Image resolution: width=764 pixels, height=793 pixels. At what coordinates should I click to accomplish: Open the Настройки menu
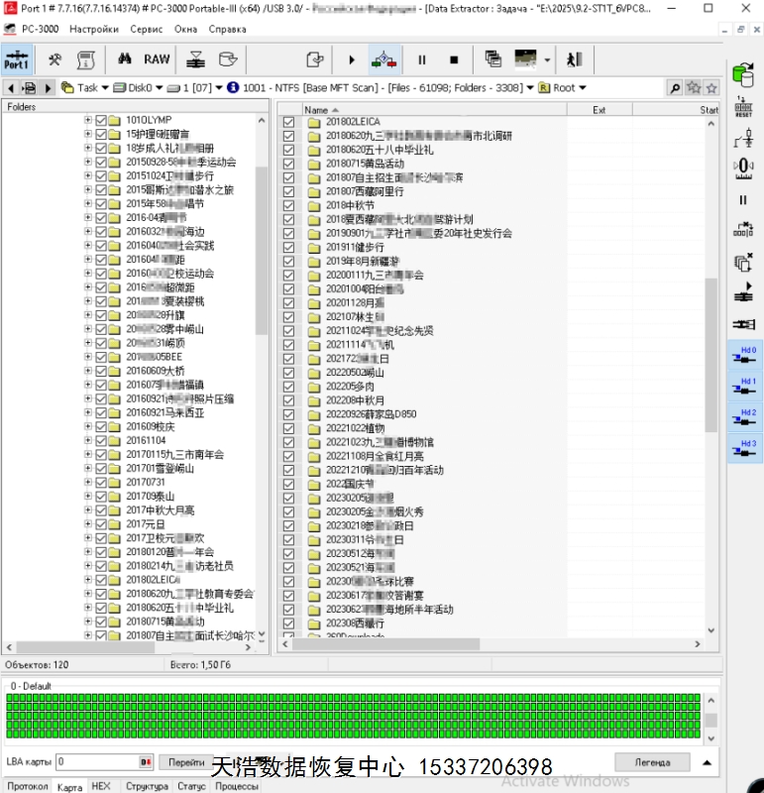click(x=94, y=30)
